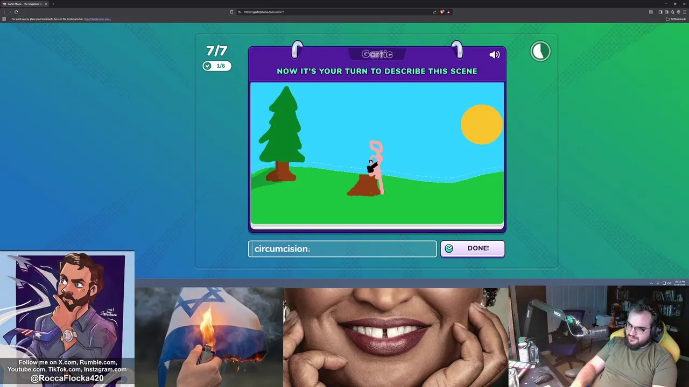Show hidden system tray icons chevron

tap(651, 283)
